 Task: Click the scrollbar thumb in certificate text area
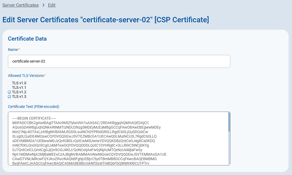[229, 122]
